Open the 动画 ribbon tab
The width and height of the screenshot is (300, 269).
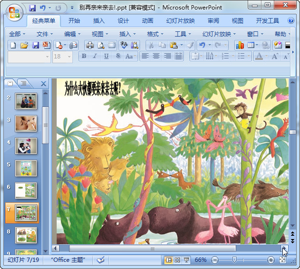click(148, 20)
